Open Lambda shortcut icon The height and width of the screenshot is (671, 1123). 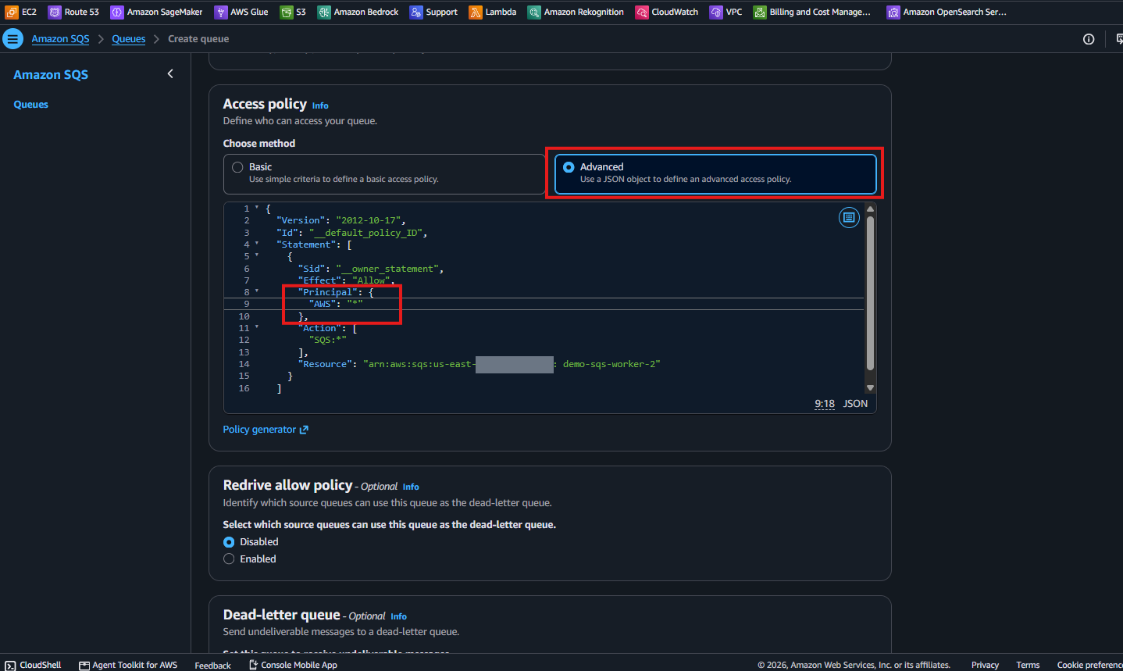[x=476, y=12]
